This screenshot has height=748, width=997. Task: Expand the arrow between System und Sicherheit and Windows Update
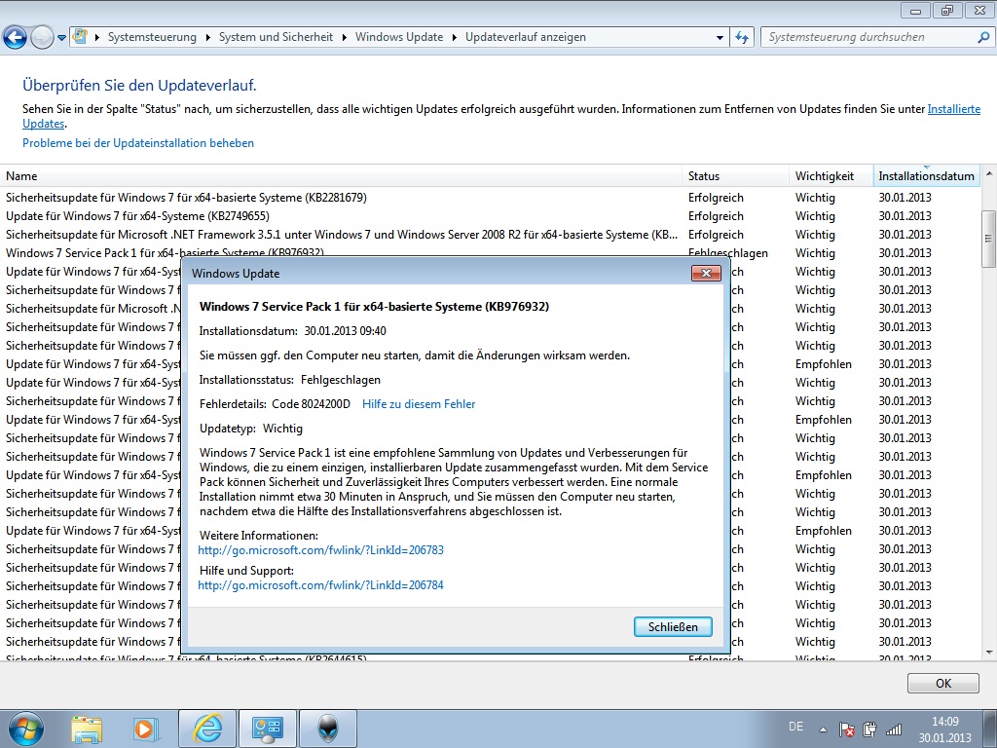pos(344,38)
